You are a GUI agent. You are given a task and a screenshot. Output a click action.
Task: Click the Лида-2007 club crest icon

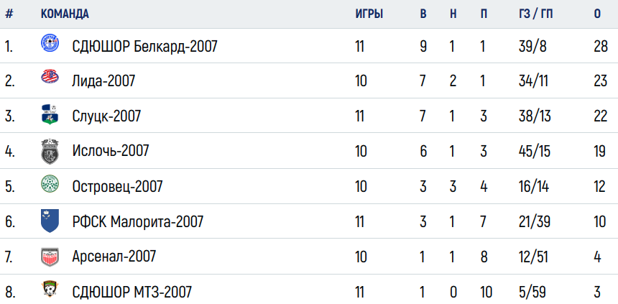50,76
